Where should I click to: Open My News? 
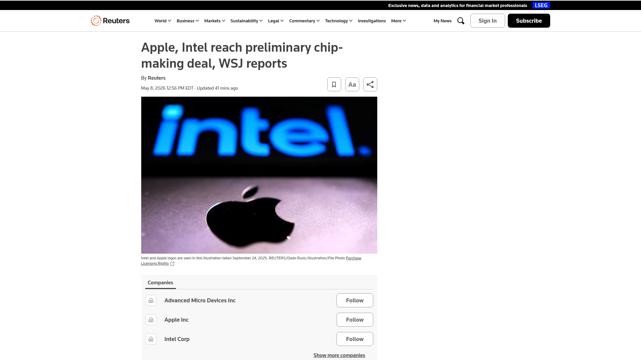click(442, 21)
